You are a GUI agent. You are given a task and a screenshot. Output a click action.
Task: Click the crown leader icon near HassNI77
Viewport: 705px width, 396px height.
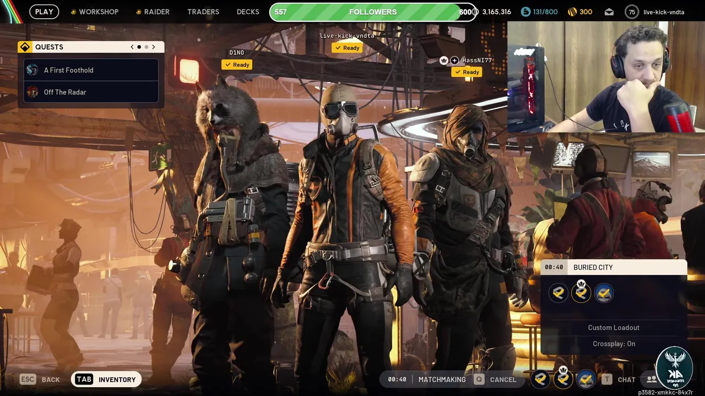pyautogui.click(x=444, y=61)
